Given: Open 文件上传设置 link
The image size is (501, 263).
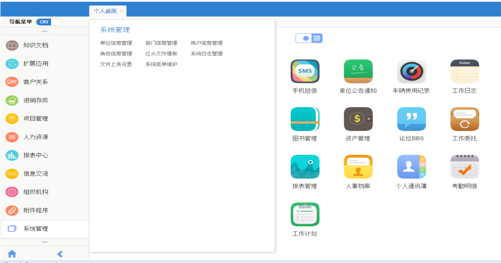Looking at the screenshot, I should click(x=116, y=64).
